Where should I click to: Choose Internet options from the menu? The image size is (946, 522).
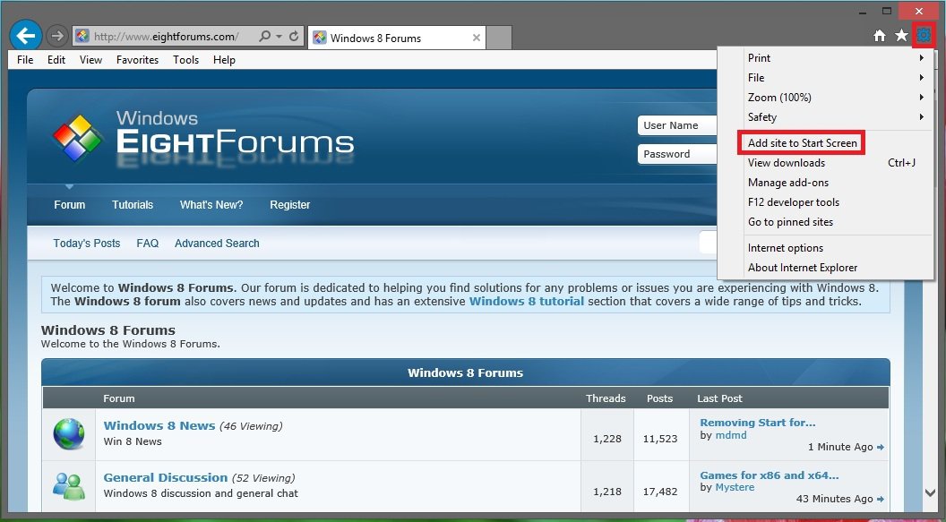tap(785, 248)
